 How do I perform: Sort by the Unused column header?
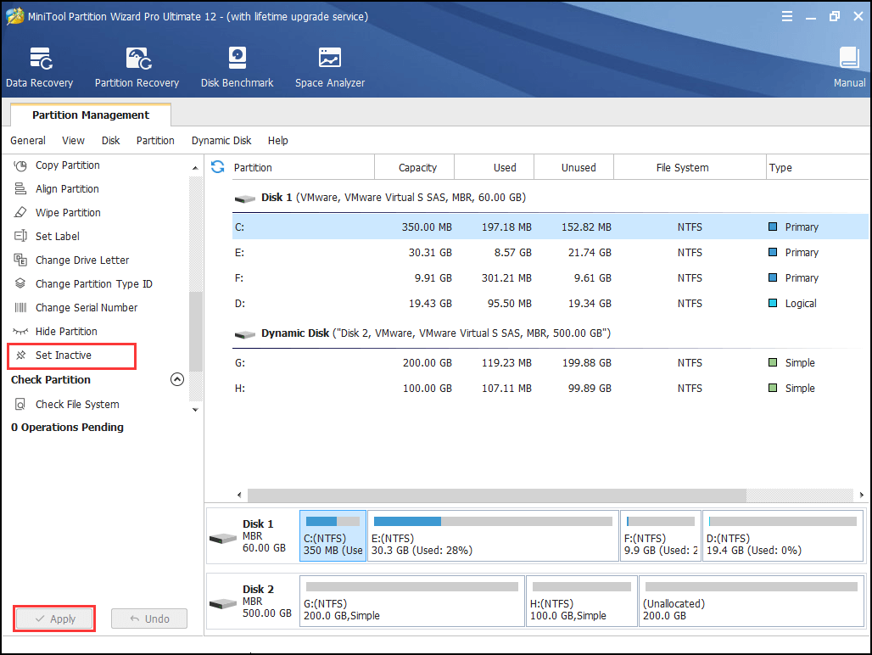(574, 167)
